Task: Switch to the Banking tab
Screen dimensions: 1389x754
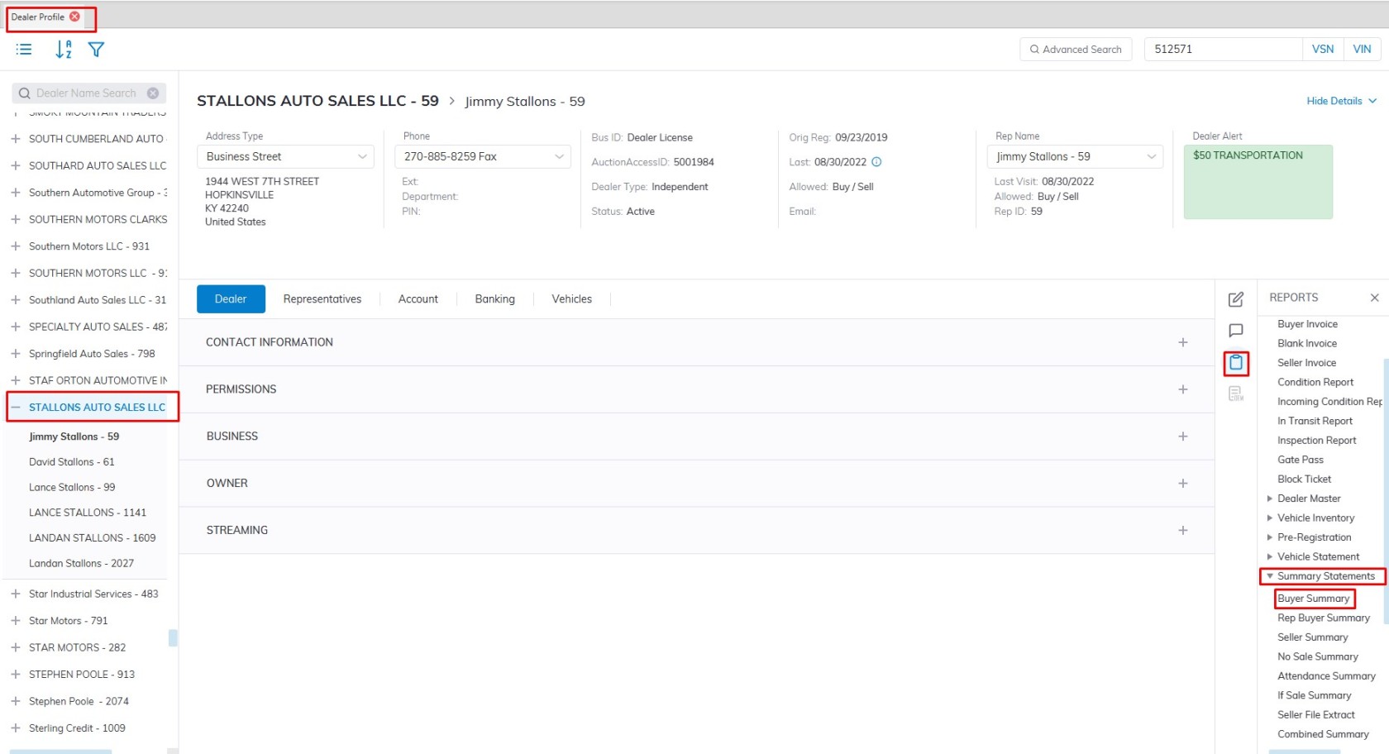Action: pos(494,299)
